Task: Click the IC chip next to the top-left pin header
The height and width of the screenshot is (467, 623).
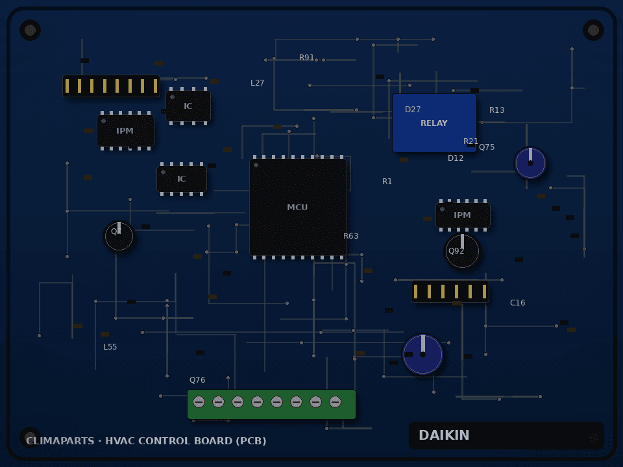Action: pyautogui.click(x=188, y=106)
